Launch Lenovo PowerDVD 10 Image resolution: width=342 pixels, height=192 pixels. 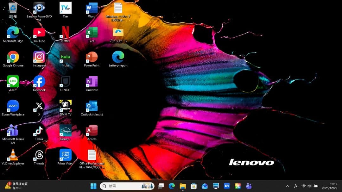(x=39, y=8)
